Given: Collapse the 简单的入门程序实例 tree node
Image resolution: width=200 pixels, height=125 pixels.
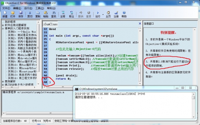Looking at the screenshot, I should [3, 28].
